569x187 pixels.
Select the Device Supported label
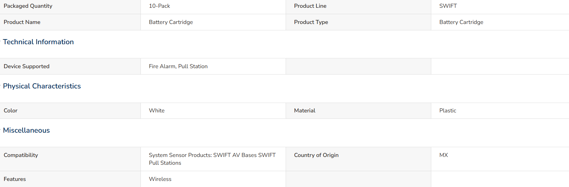27,66
